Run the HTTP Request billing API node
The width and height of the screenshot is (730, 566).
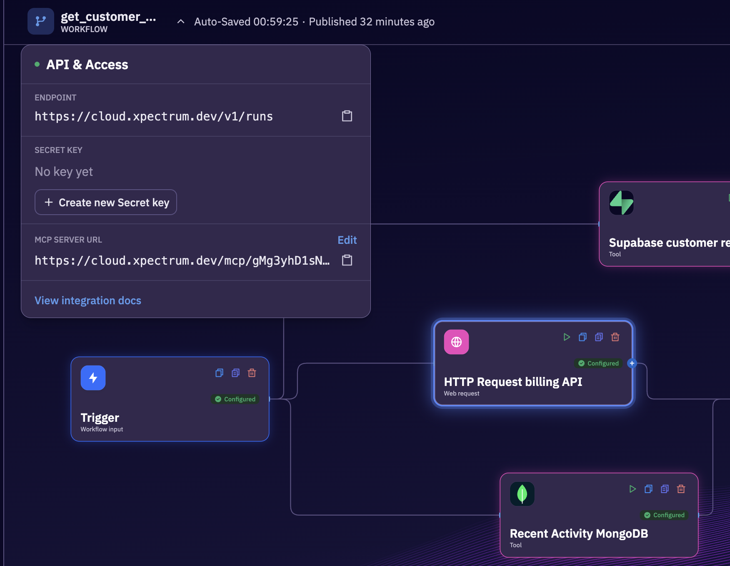[567, 337]
